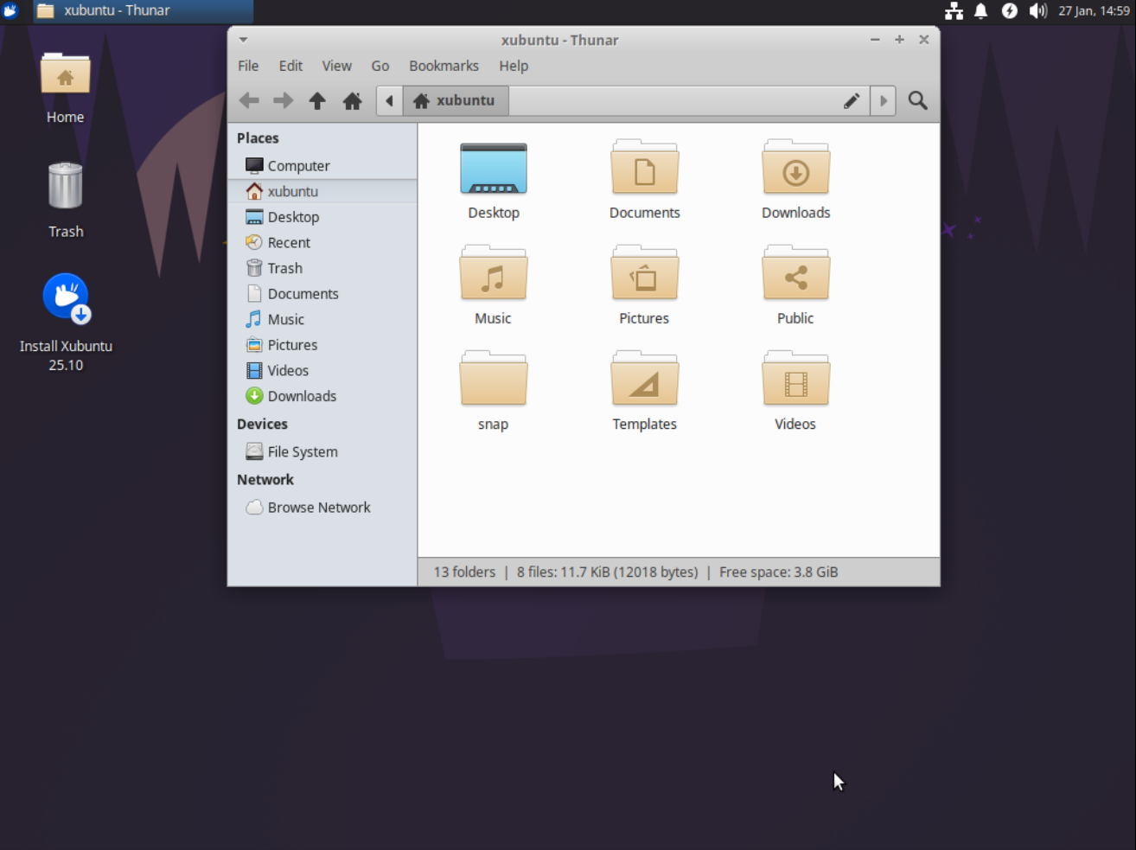Click the xubuntu - Thunar taskbar entry
The width and height of the screenshot is (1136, 850).
pyautogui.click(x=141, y=12)
